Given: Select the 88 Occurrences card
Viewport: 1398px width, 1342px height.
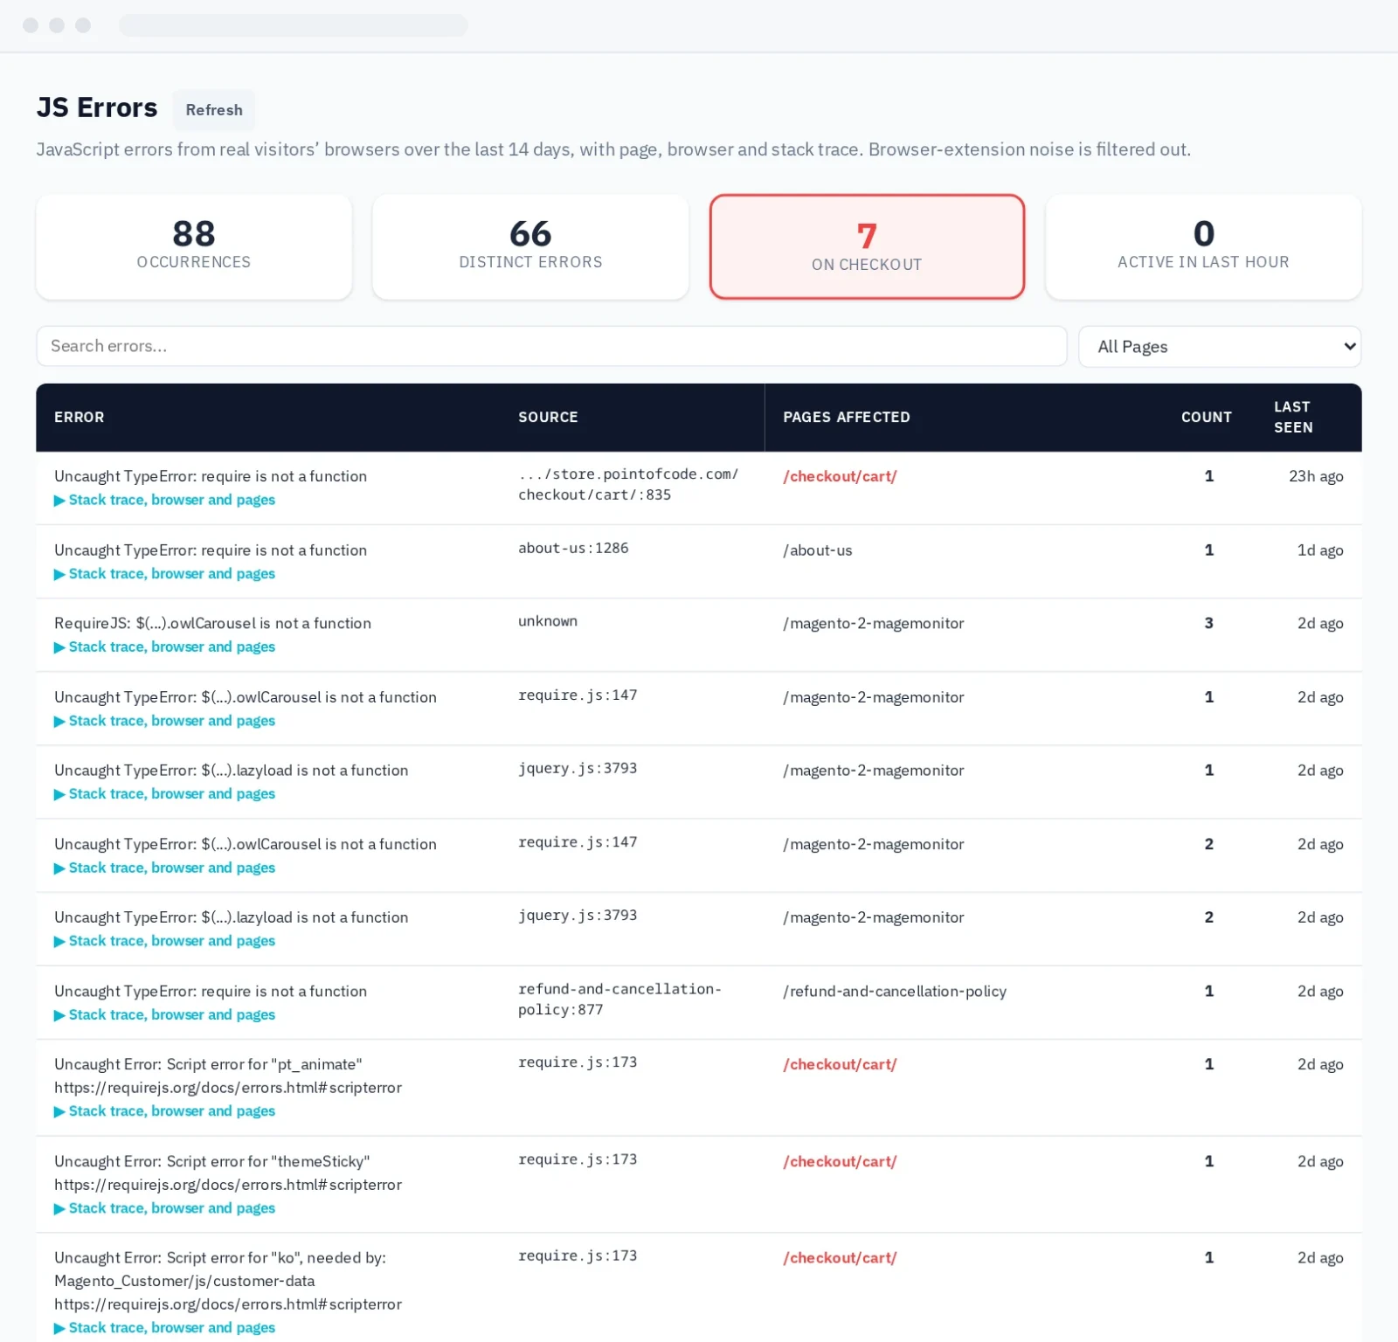Looking at the screenshot, I should tap(194, 246).
